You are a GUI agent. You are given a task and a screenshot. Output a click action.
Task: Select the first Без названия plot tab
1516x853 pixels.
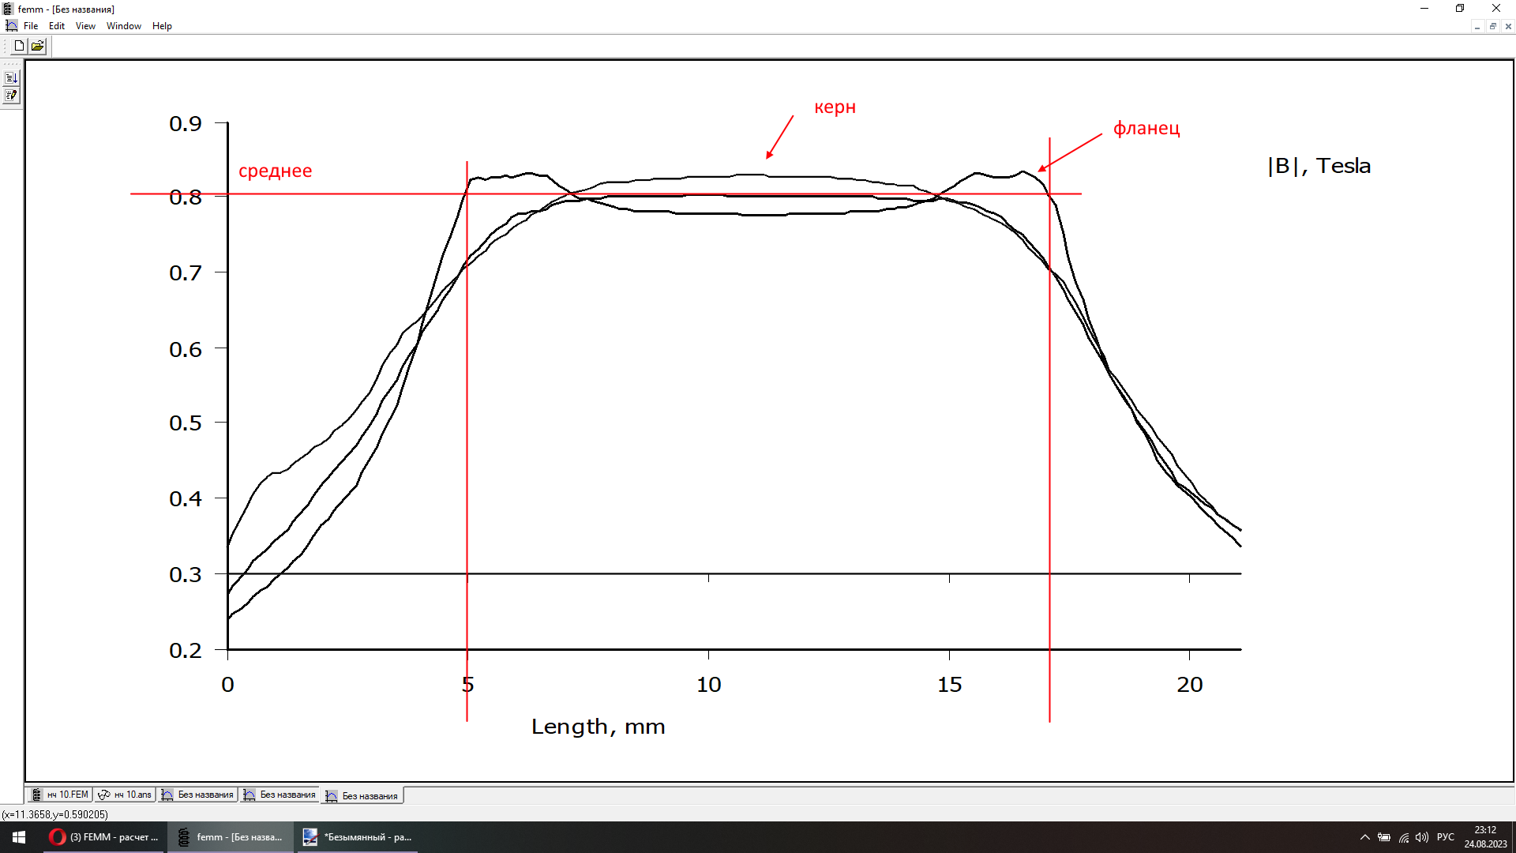[197, 795]
